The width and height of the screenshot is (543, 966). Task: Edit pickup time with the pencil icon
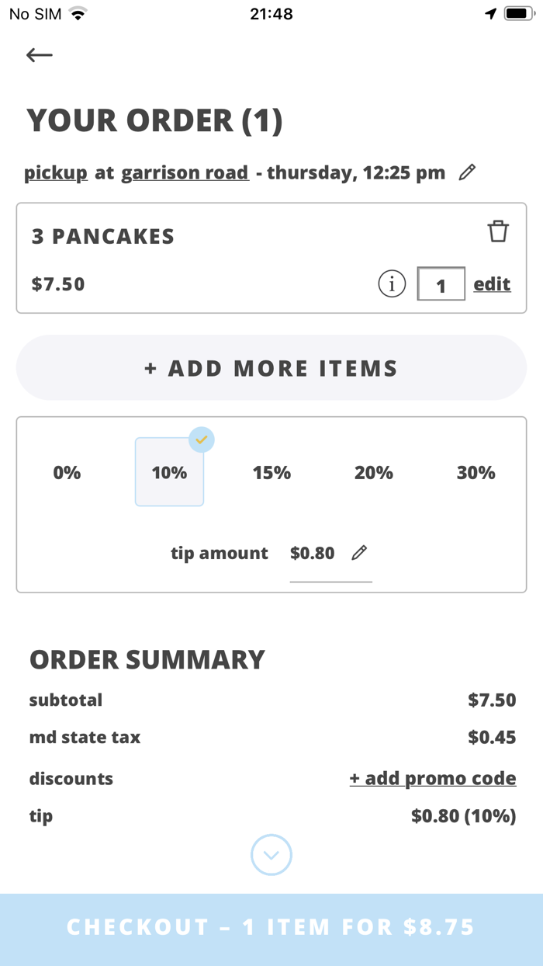(x=467, y=172)
